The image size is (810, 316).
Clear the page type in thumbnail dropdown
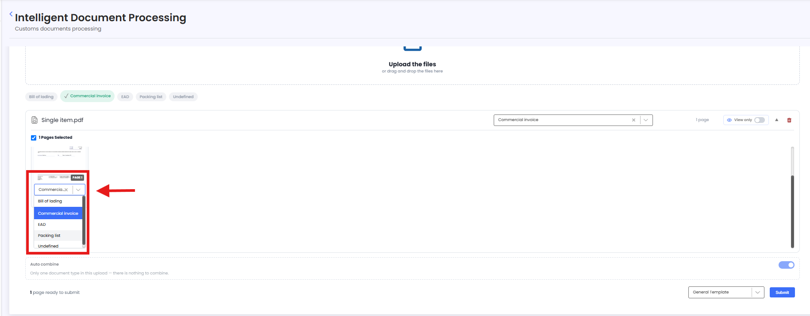(66, 190)
